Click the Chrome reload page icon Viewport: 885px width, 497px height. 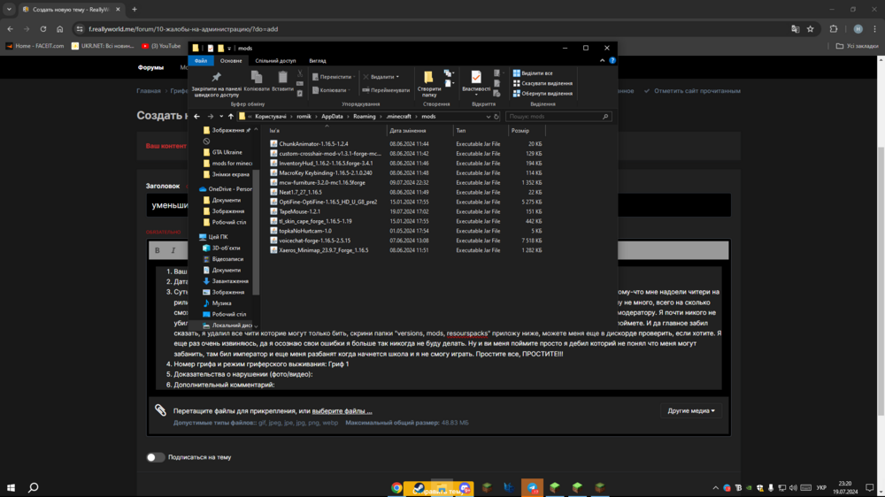pyautogui.click(x=42, y=29)
